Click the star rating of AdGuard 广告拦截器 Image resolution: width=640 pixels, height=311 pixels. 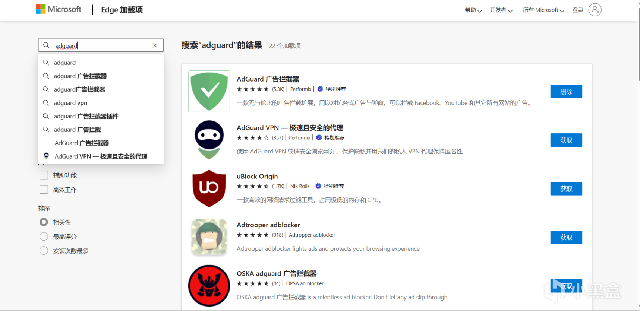(x=253, y=89)
